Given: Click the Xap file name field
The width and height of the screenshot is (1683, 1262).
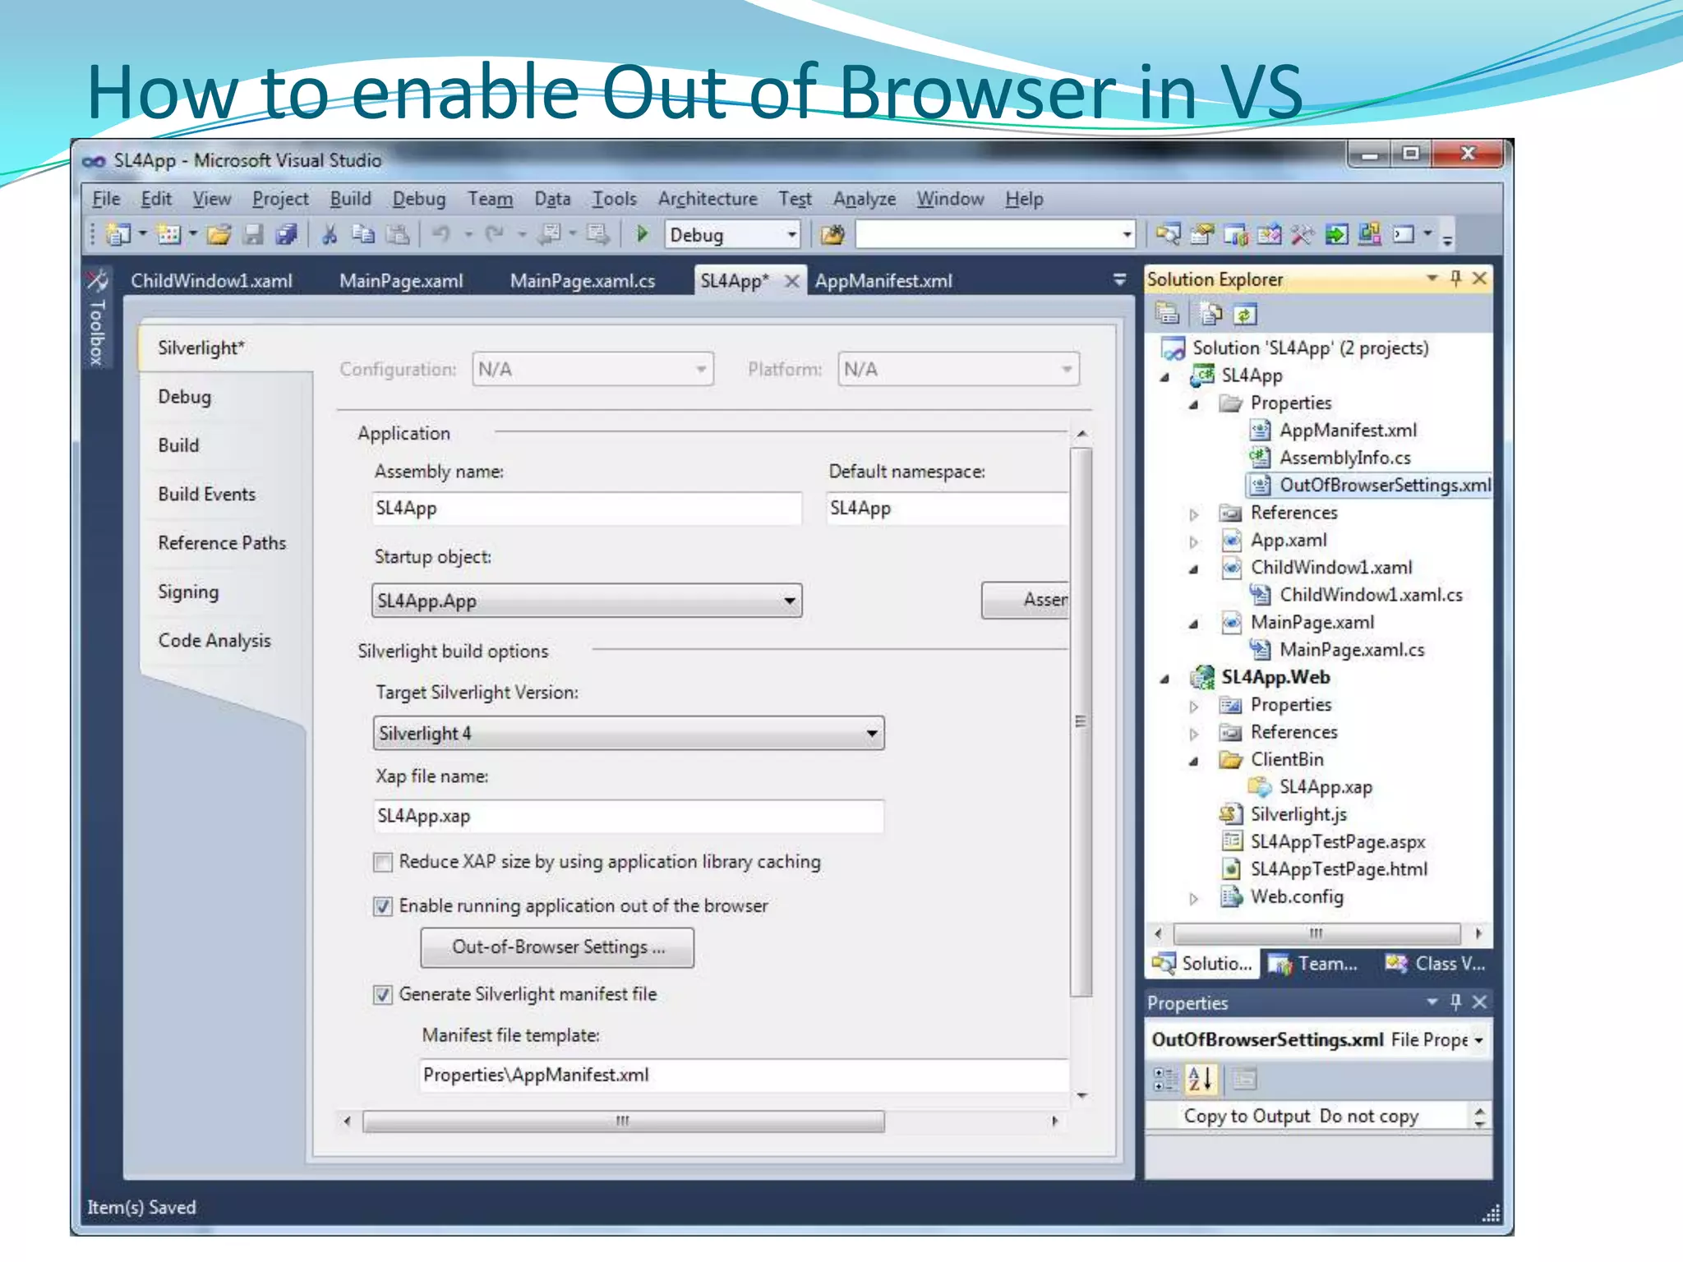Looking at the screenshot, I should pos(628,816).
